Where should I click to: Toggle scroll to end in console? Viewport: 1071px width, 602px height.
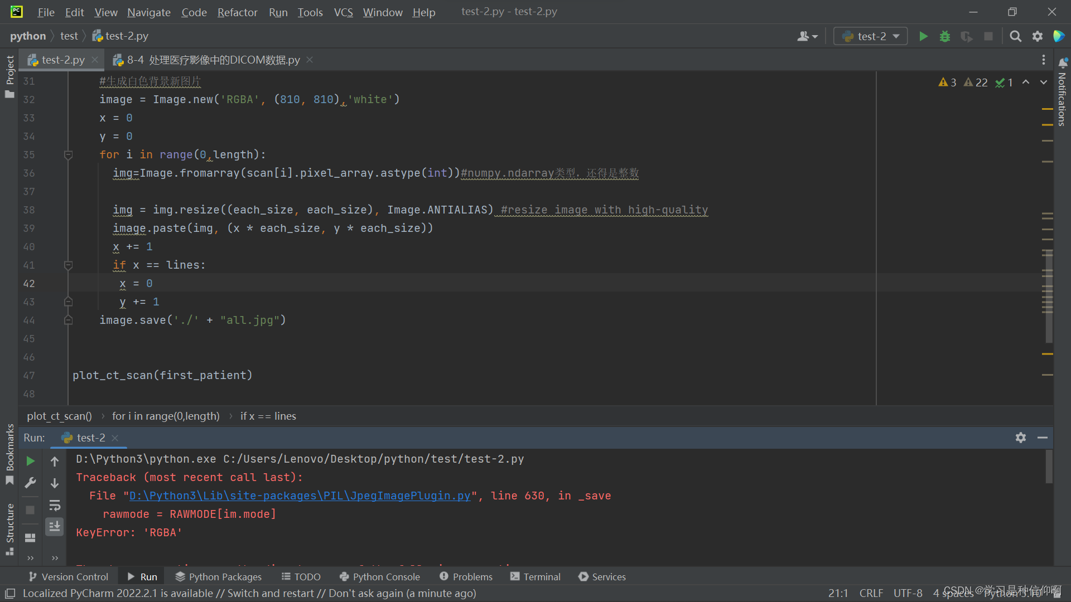pos(55,527)
